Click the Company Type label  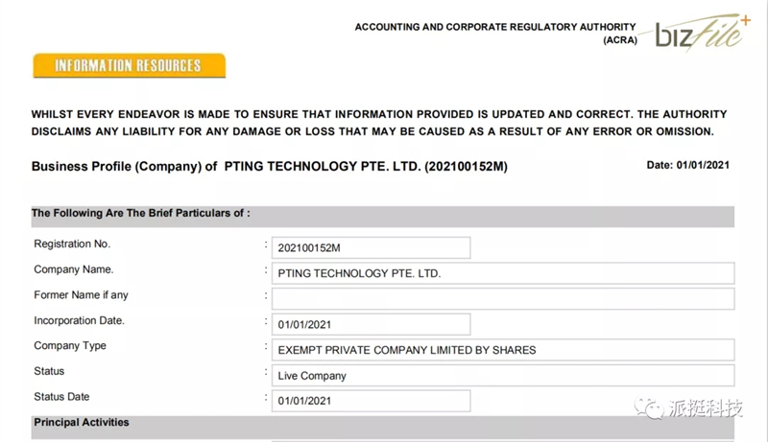pos(70,346)
